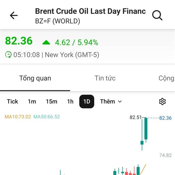Click the MA10:73.02 indicator label
This screenshot has height=175, width=175.
pos(18,117)
